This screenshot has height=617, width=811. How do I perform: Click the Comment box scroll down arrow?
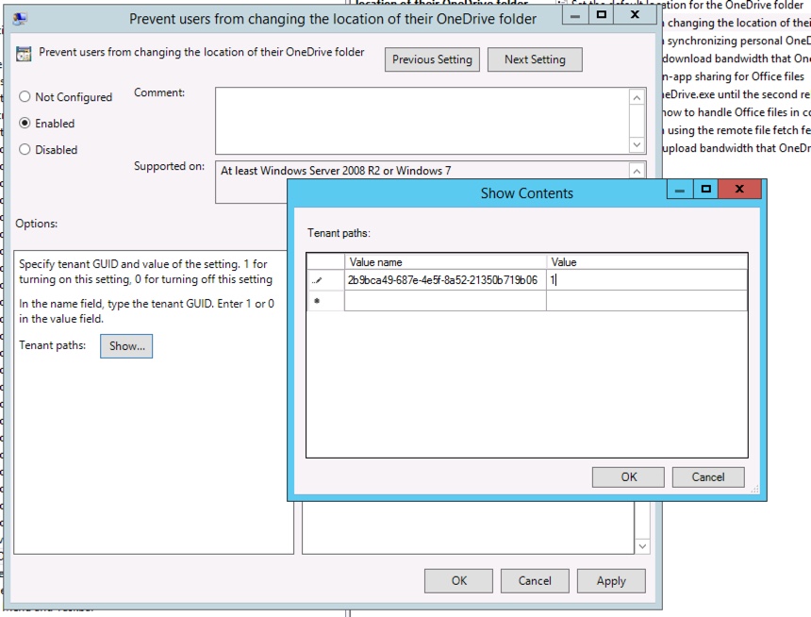pos(637,144)
